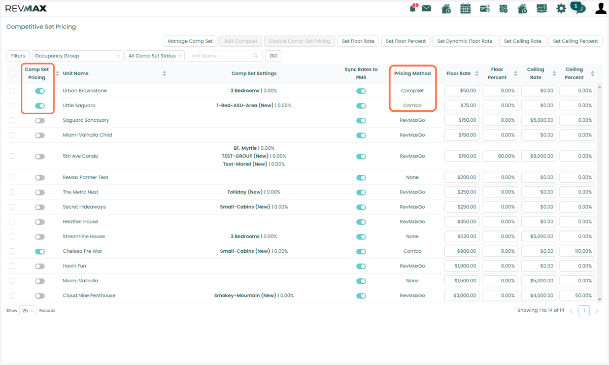The width and height of the screenshot is (609, 365).
Task: Click the 1-Bed-ASU-Area (New) comp set setting
Action: pos(245,106)
